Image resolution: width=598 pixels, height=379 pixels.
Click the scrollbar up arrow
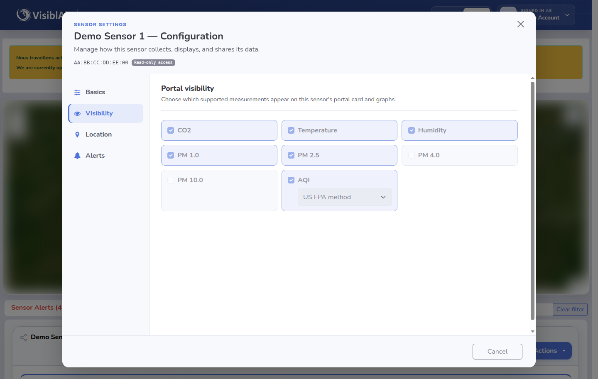point(532,78)
